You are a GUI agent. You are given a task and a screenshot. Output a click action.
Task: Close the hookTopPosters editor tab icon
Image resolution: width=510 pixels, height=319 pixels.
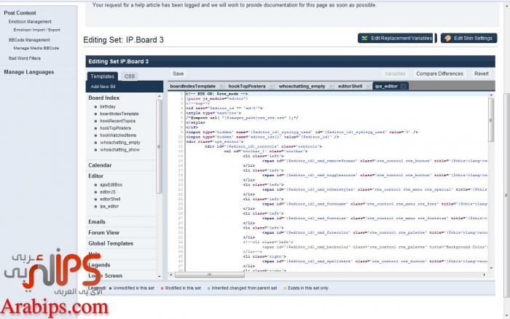click(x=271, y=86)
